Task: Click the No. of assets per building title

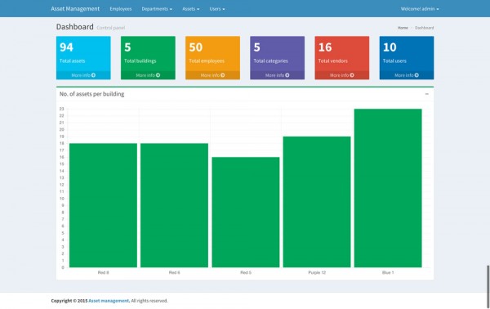Action: point(91,94)
